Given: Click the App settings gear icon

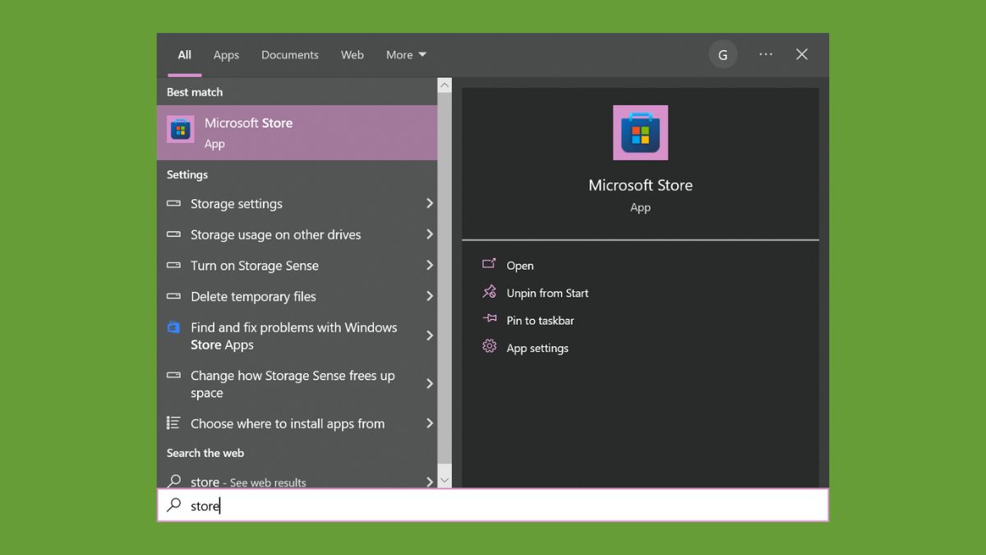Looking at the screenshot, I should 489,346.
